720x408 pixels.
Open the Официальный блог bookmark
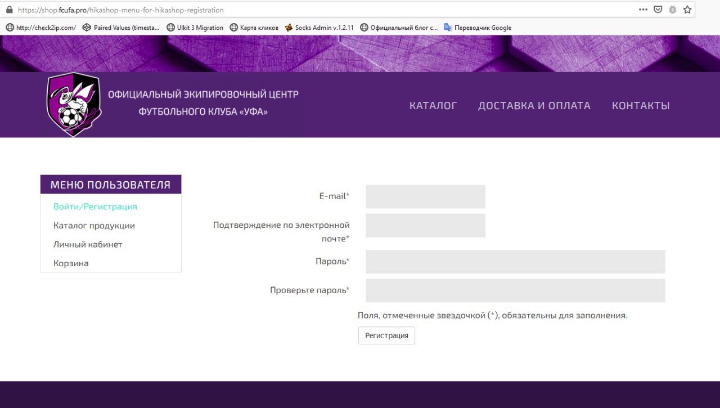(x=399, y=28)
